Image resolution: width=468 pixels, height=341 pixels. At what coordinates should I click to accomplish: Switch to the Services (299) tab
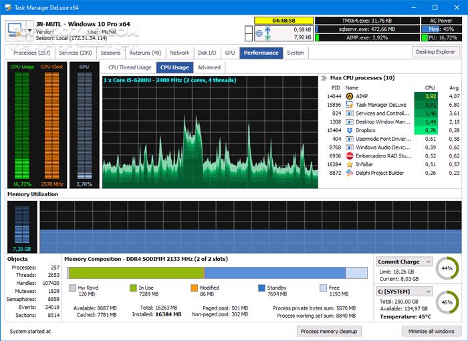coord(75,53)
